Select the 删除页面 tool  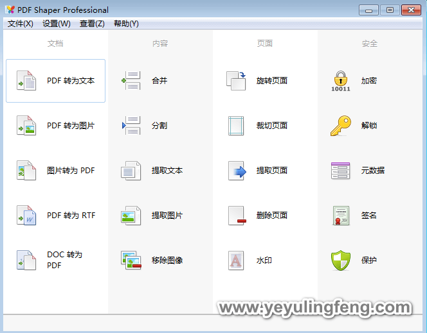[265, 216]
